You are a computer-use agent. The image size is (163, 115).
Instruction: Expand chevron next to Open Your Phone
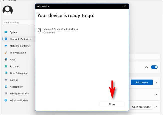pos(156,107)
